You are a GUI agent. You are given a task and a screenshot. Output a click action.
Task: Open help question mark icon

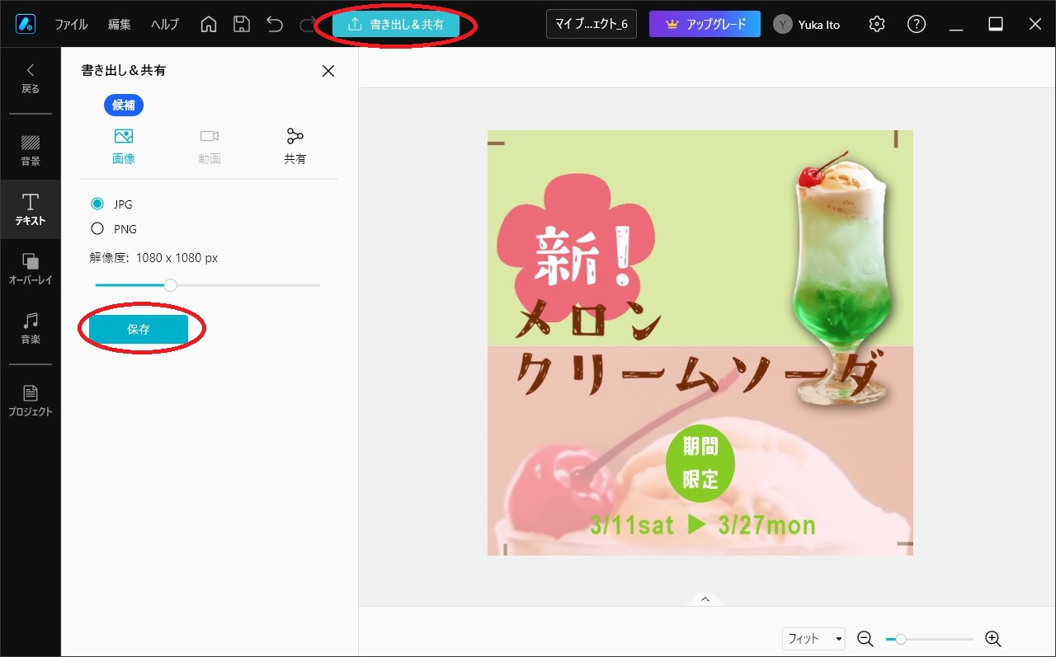917,25
